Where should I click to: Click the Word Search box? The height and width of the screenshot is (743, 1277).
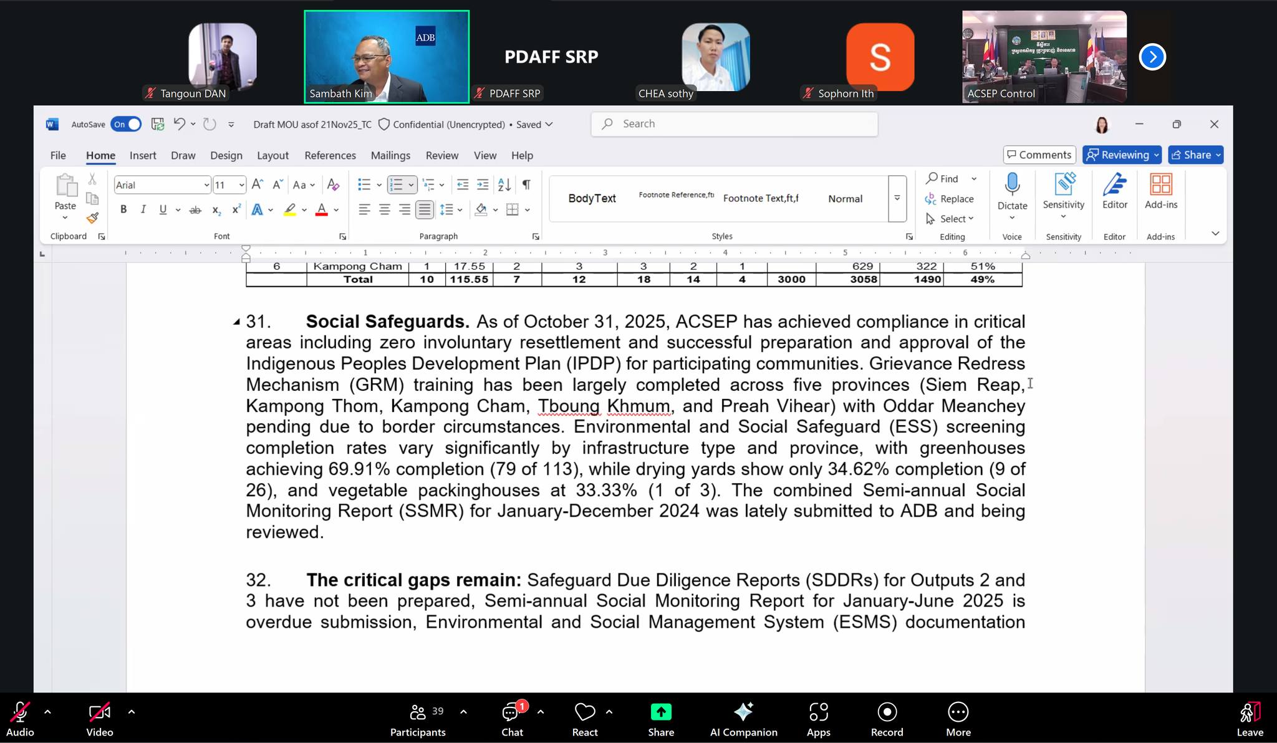734,124
